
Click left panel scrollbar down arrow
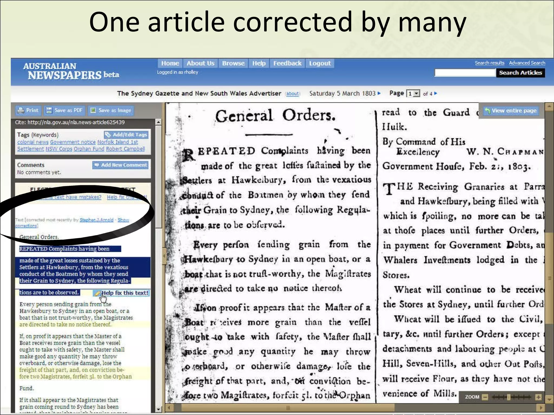(x=159, y=410)
